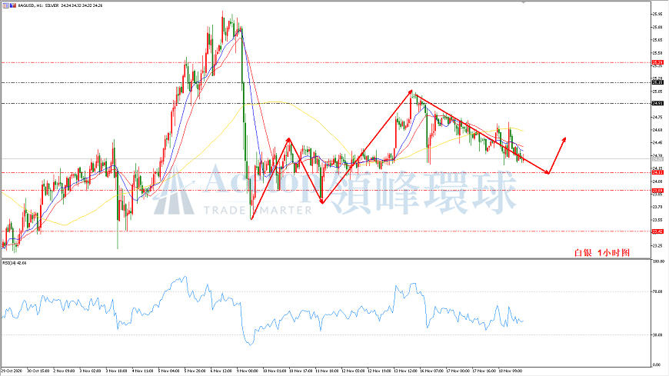Select the 23.42 red price level tag
Viewport: 669px width, 376px height.
(x=657, y=231)
